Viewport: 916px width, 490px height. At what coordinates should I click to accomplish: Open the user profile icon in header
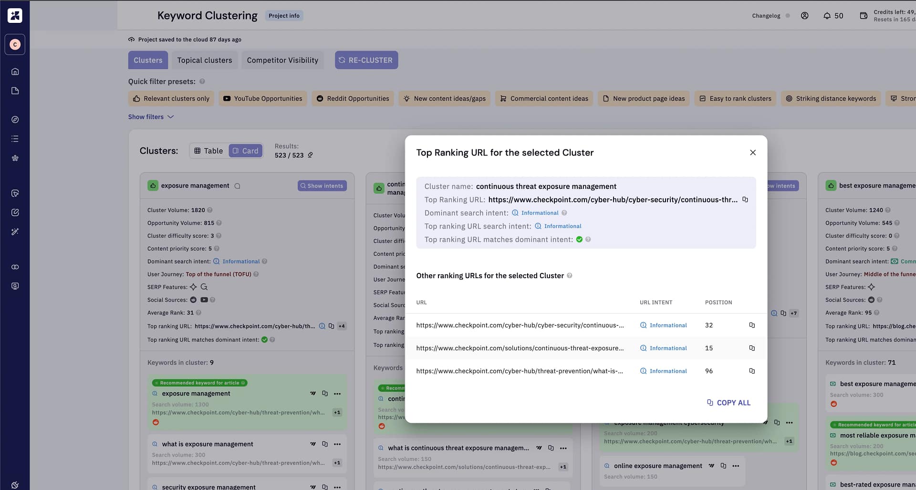coord(804,16)
